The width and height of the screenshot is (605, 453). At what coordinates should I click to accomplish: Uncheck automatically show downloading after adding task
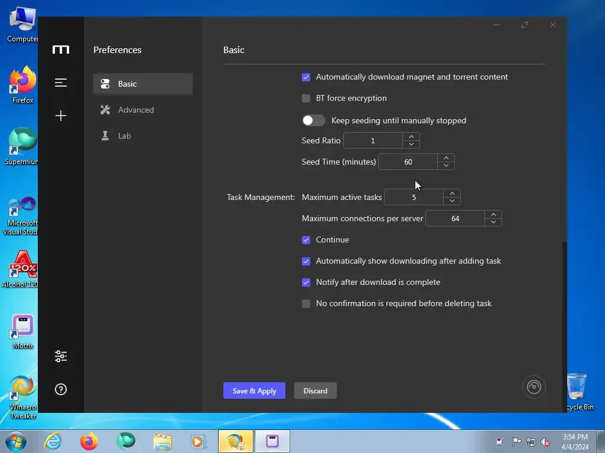pyautogui.click(x=306, y=261)
